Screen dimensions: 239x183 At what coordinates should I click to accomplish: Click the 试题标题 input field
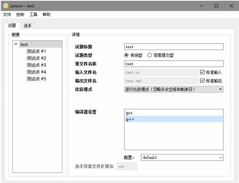tap(174, 47)
